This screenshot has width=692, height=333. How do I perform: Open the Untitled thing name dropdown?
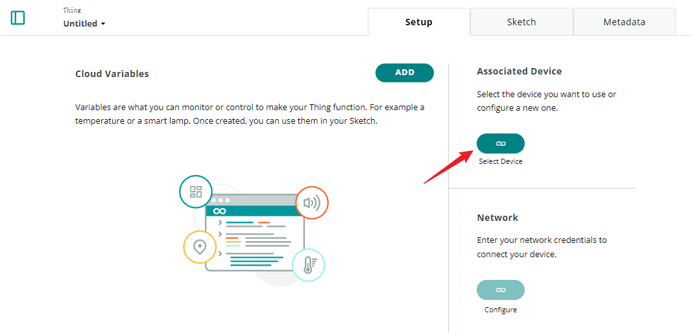tap(84, 24)
